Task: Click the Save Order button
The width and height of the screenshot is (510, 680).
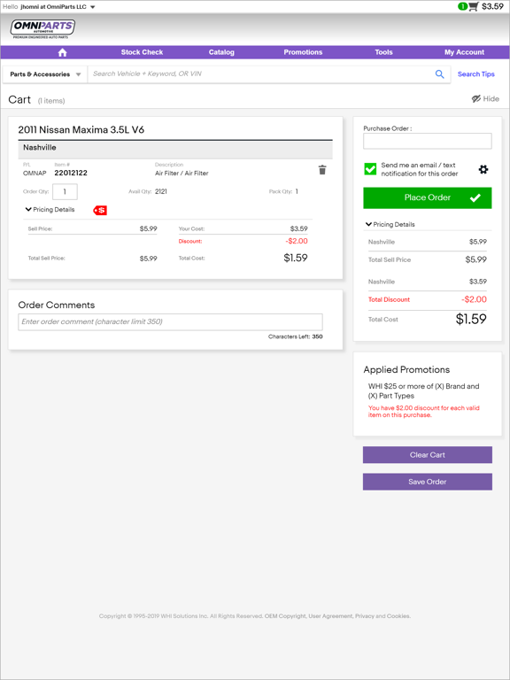Action: pos(427,482)
